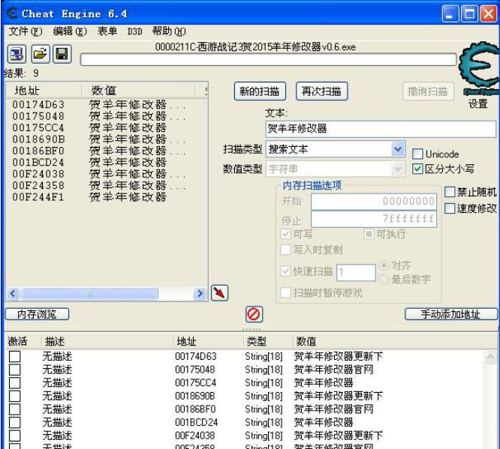Open 设置 under the logo

tap(477, 103)
